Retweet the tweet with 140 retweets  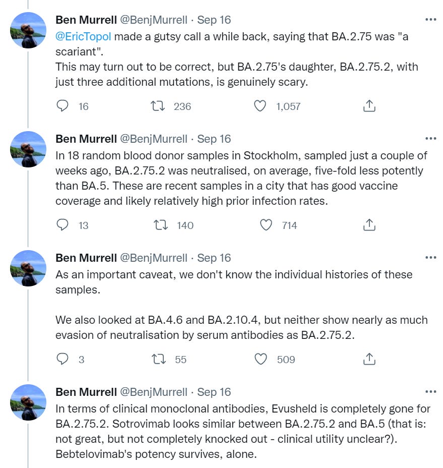(x=160, y=225)
